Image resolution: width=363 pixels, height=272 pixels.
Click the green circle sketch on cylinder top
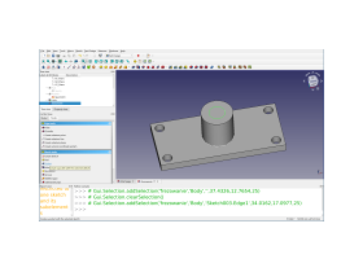[x=217, y=113]
